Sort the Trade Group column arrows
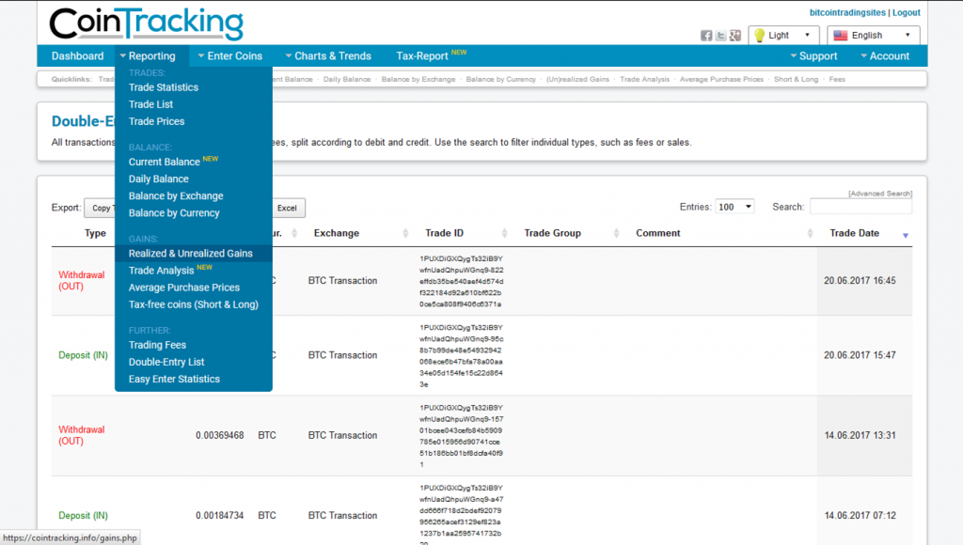963x545 pixels. click(617, 233)
